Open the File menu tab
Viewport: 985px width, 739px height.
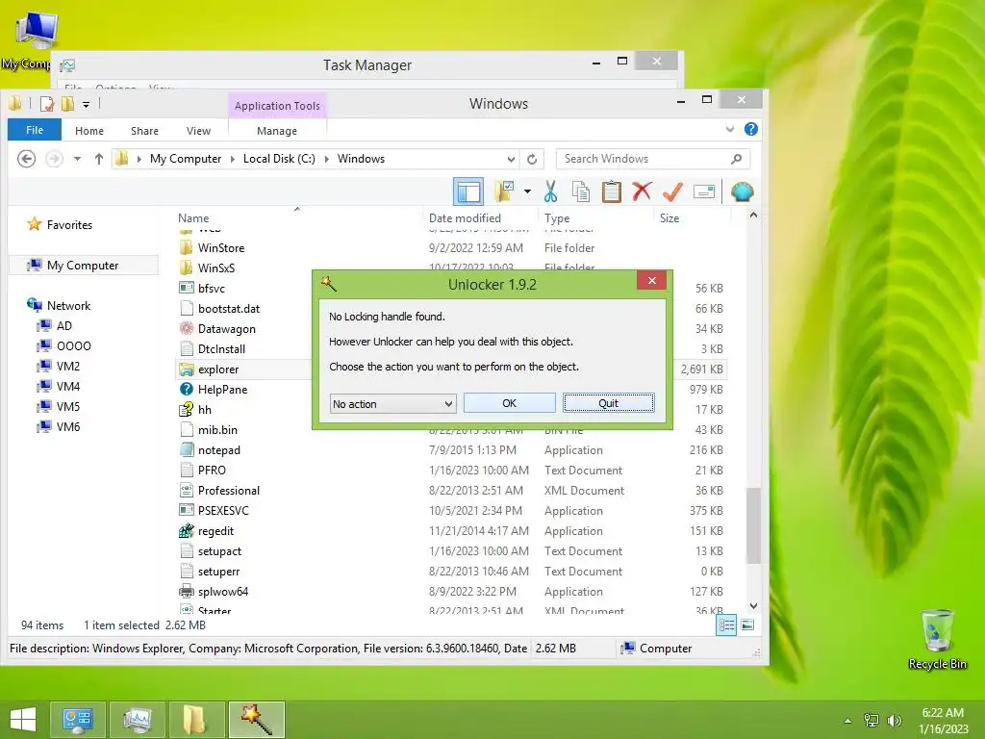coord(35,130)
